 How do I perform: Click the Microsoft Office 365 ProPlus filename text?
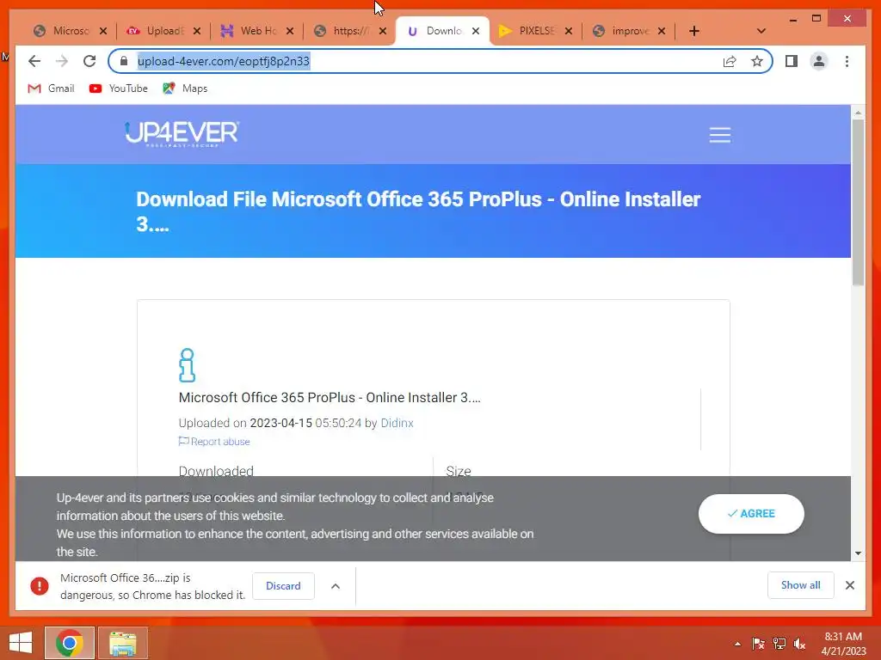330,397
